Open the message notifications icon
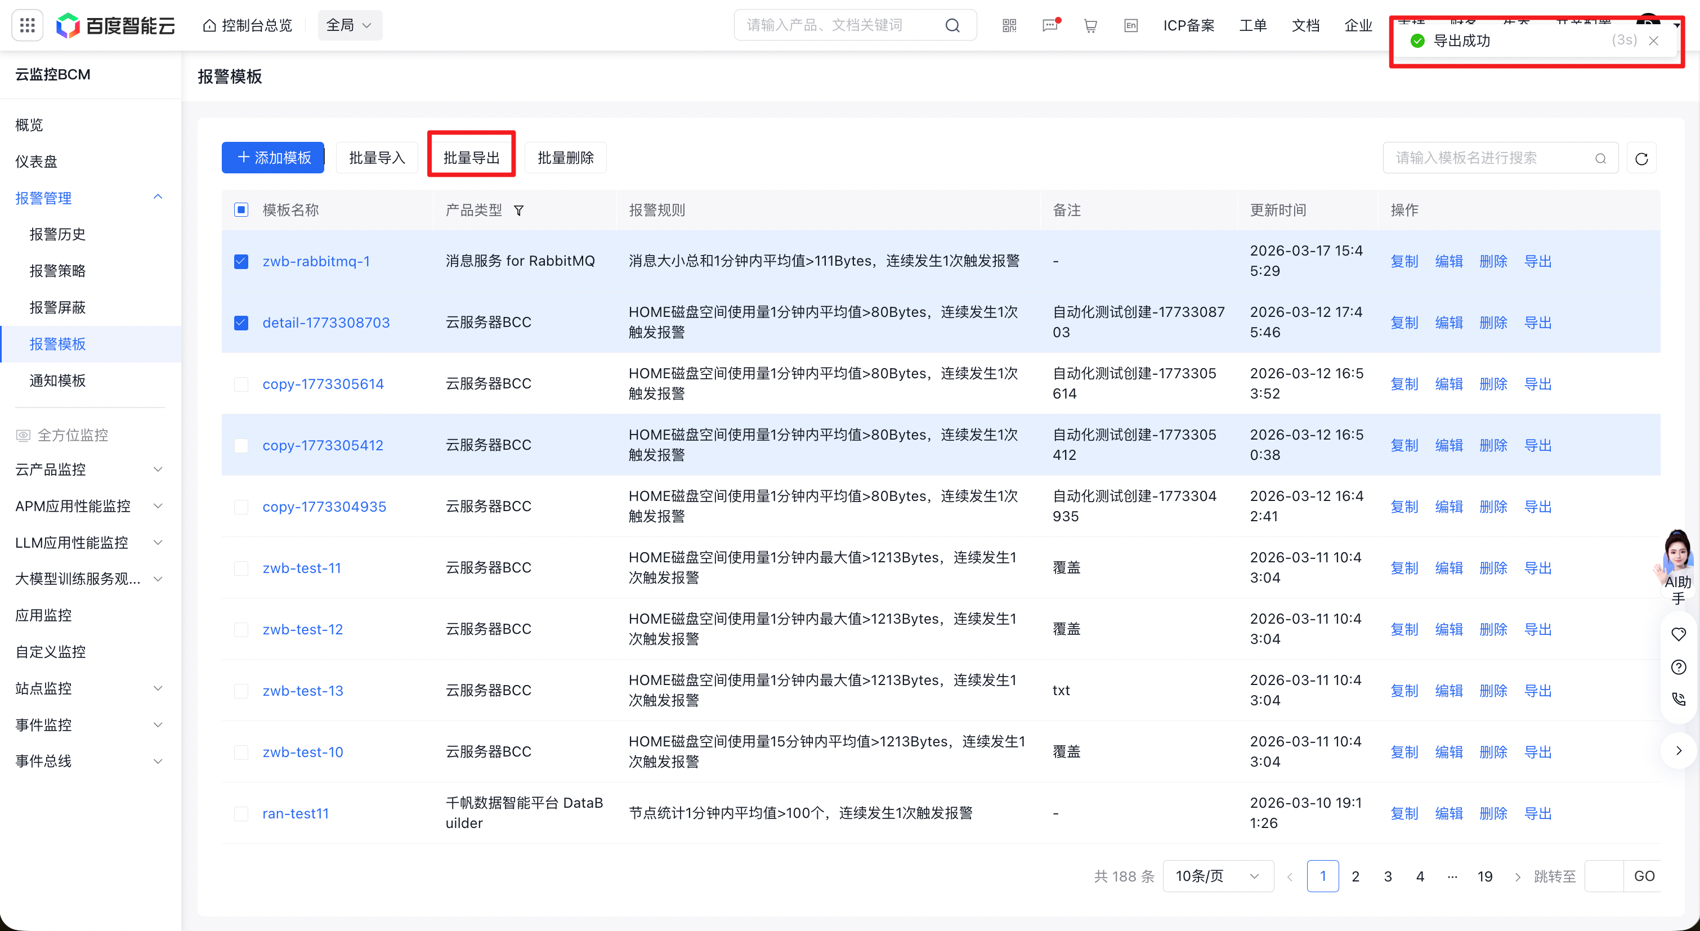This screenshot has width=1700, height=931. tap(1049, 25)
